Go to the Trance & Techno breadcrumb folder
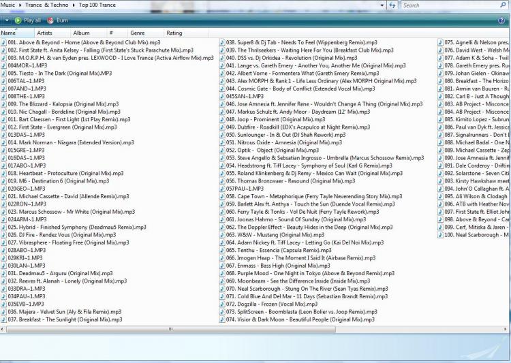 (x=46, y=5)
